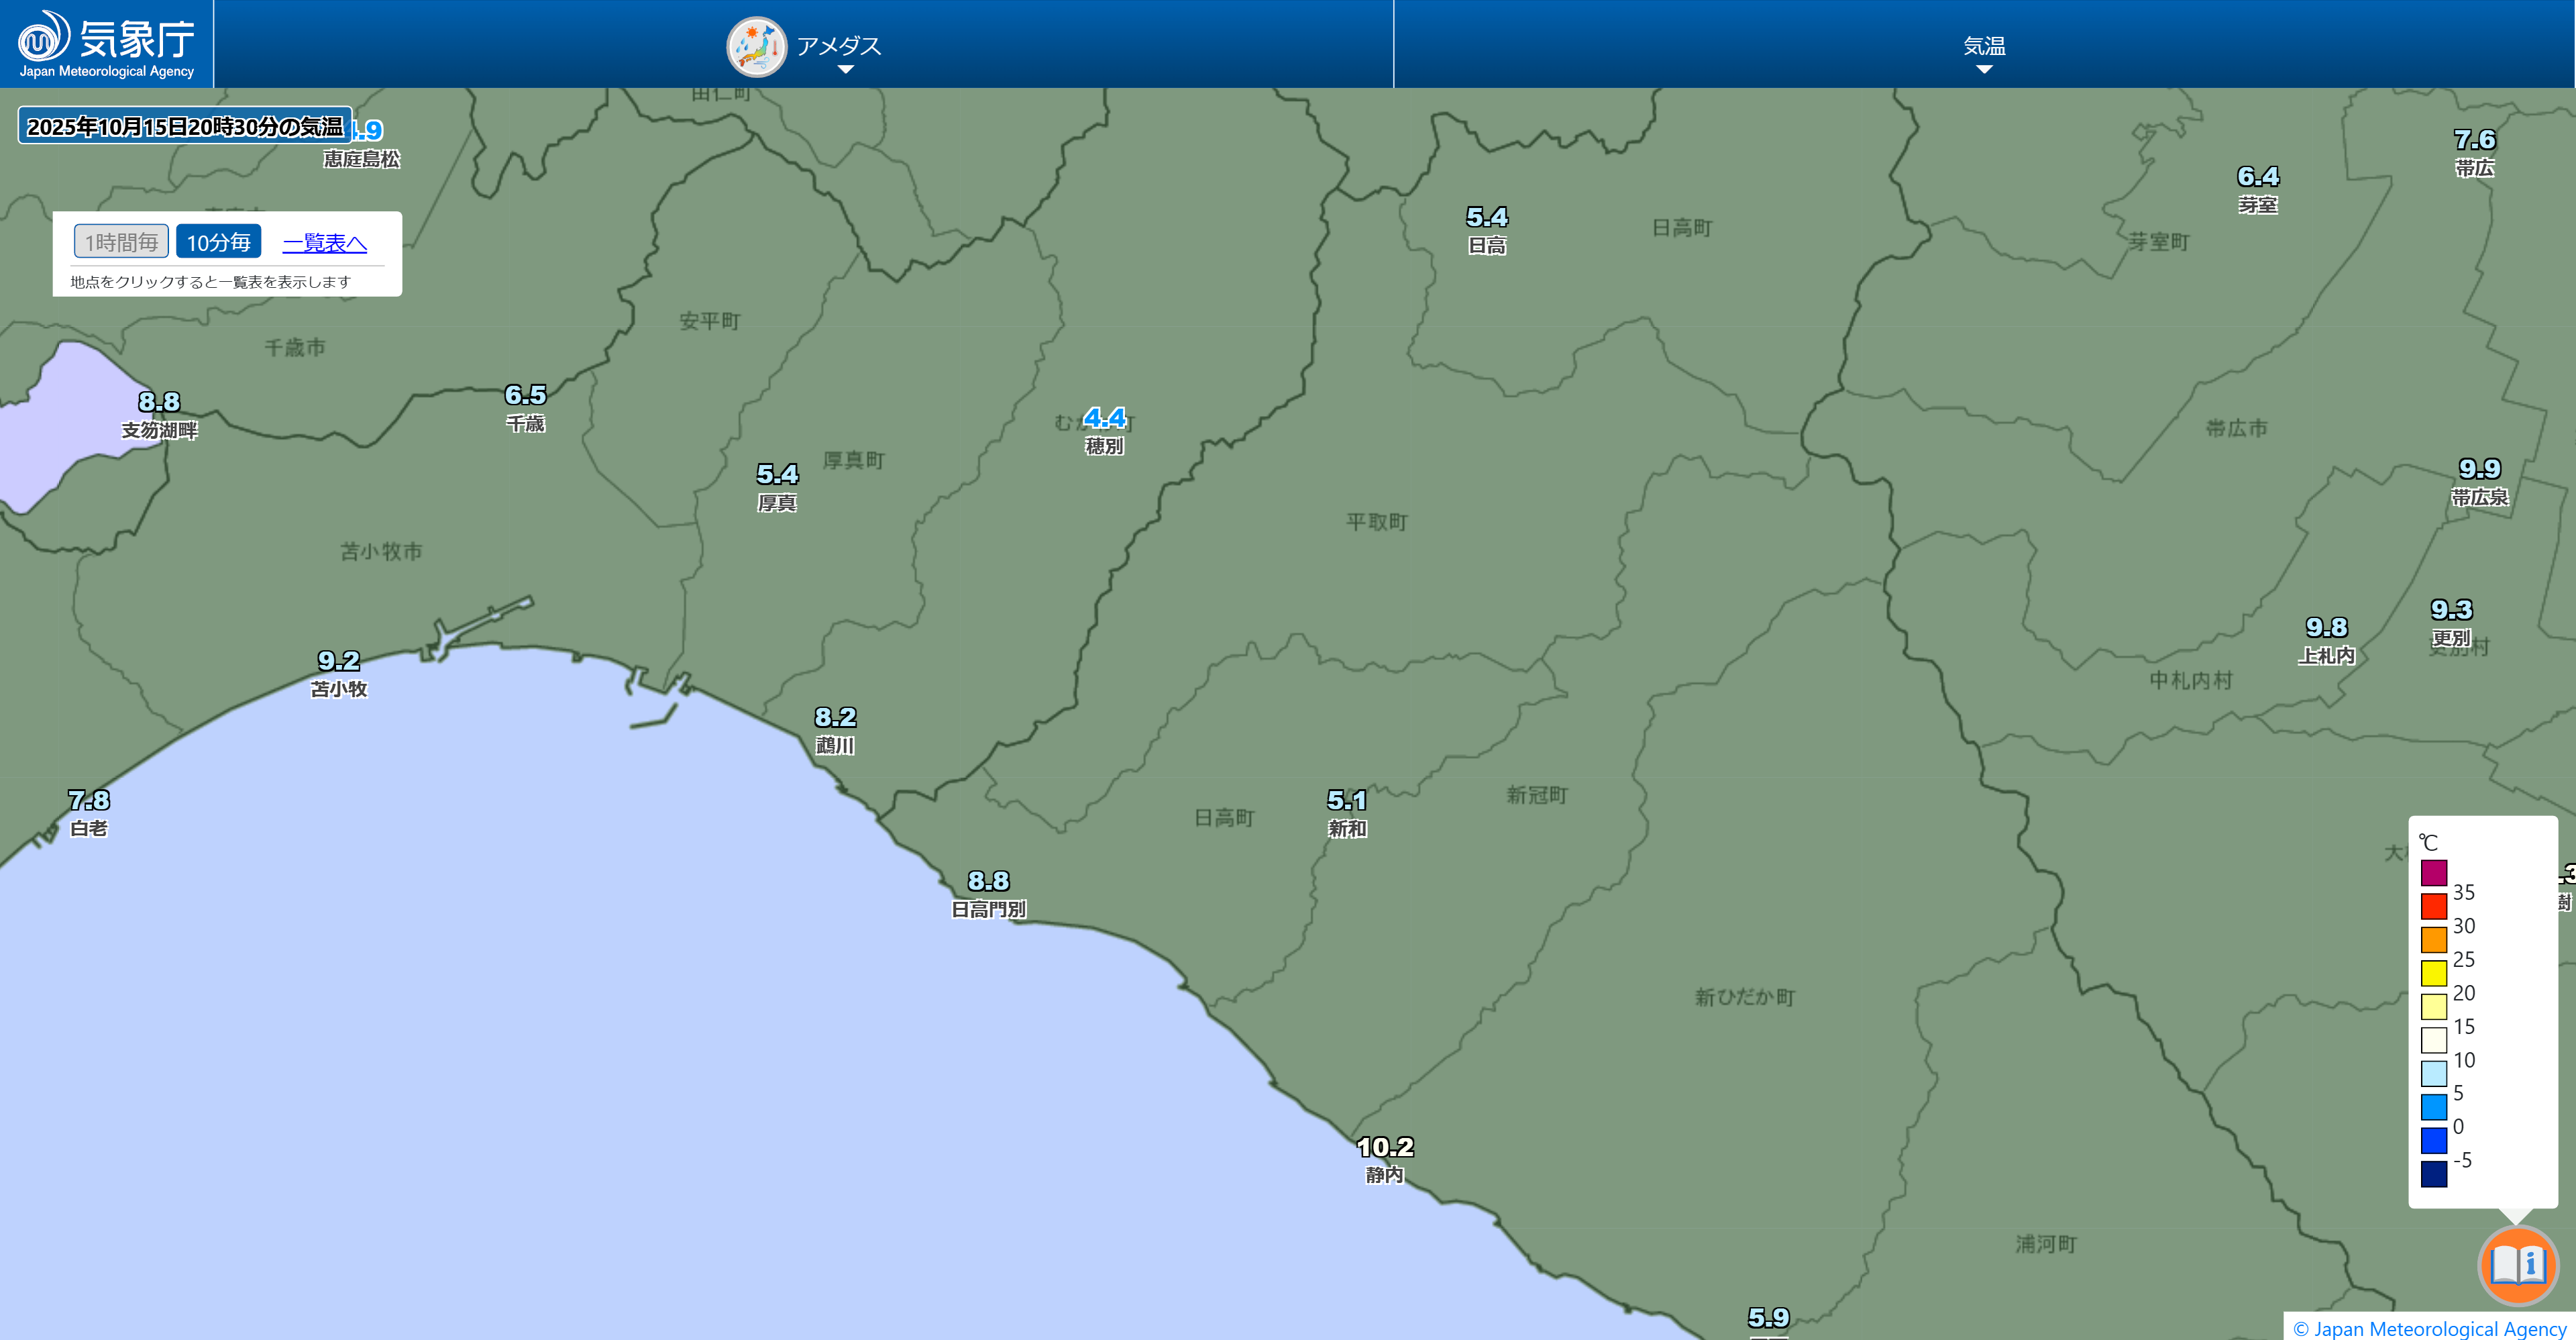Expand the 気温 element dropdown arrow
This screenshot has width=2576, height=1340.
[1984, 70]
